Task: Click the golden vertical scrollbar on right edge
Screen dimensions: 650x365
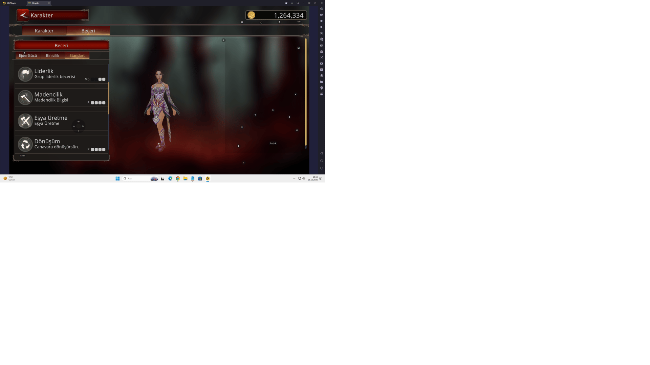Action: (x=306, y=92)
